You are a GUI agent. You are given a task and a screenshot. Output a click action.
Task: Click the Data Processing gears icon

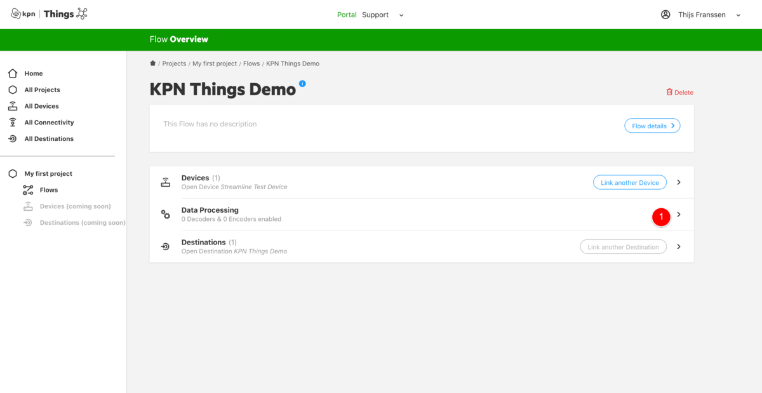(165, 215)
